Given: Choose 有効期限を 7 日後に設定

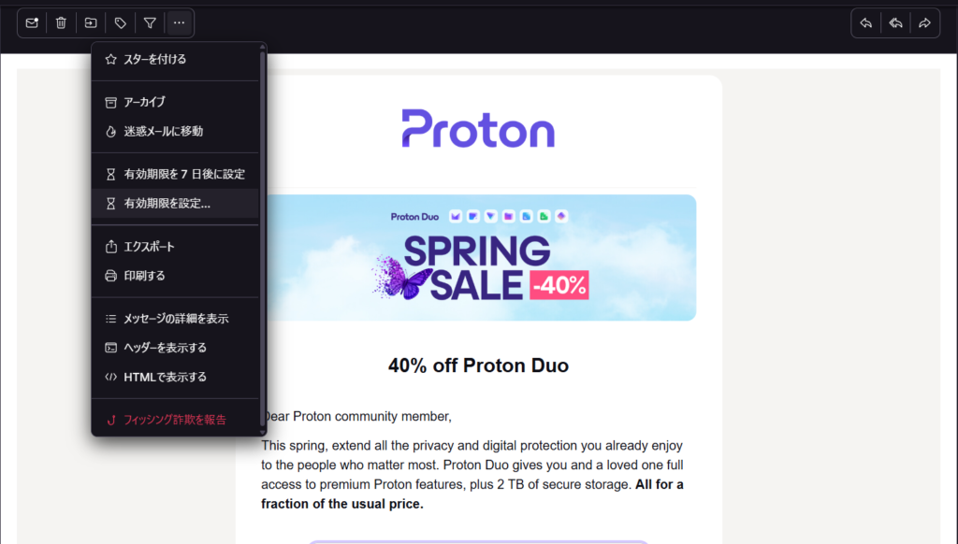Looking at the screenshot, I should (183, 174).
